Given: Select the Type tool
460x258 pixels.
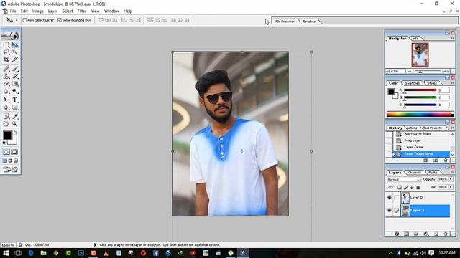Looking at the screenshot, I should pos(14,100).
